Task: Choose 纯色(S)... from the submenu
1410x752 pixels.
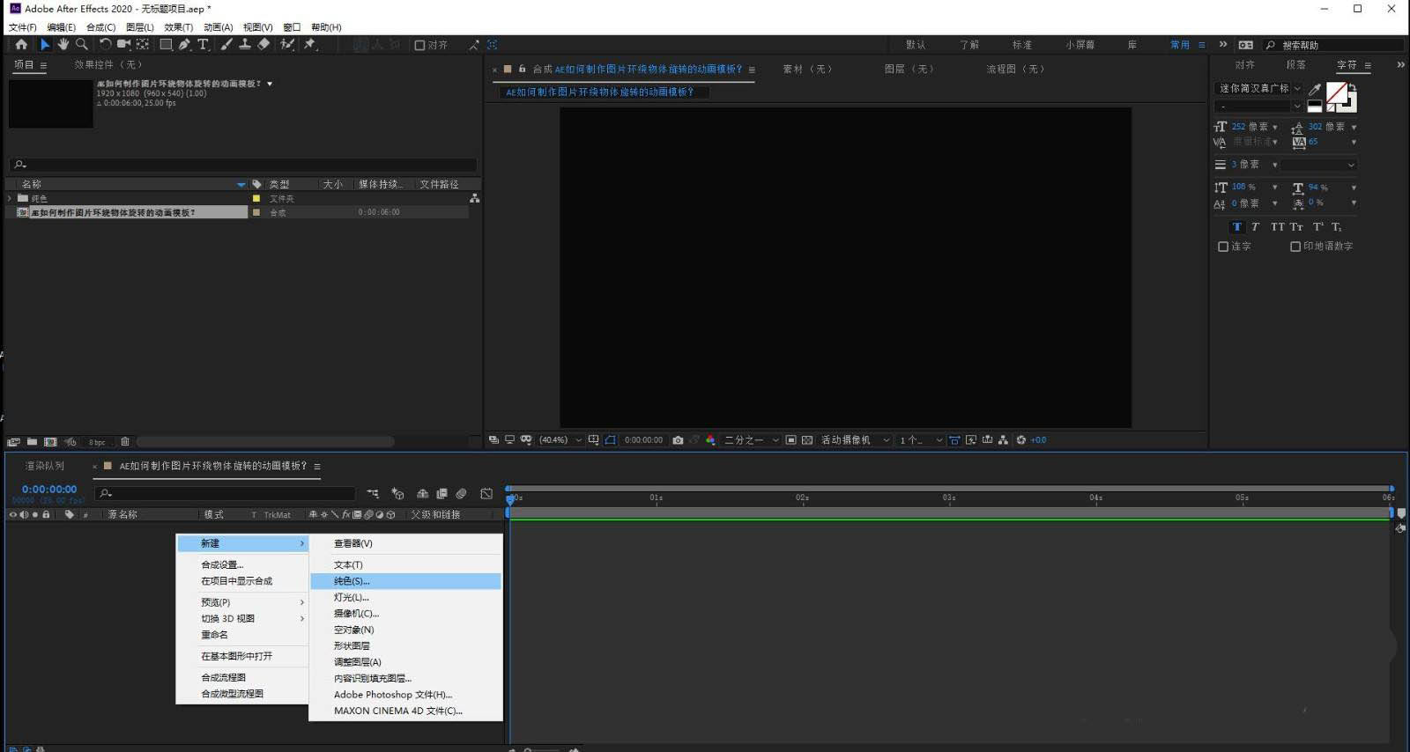Action: point(352,581)
